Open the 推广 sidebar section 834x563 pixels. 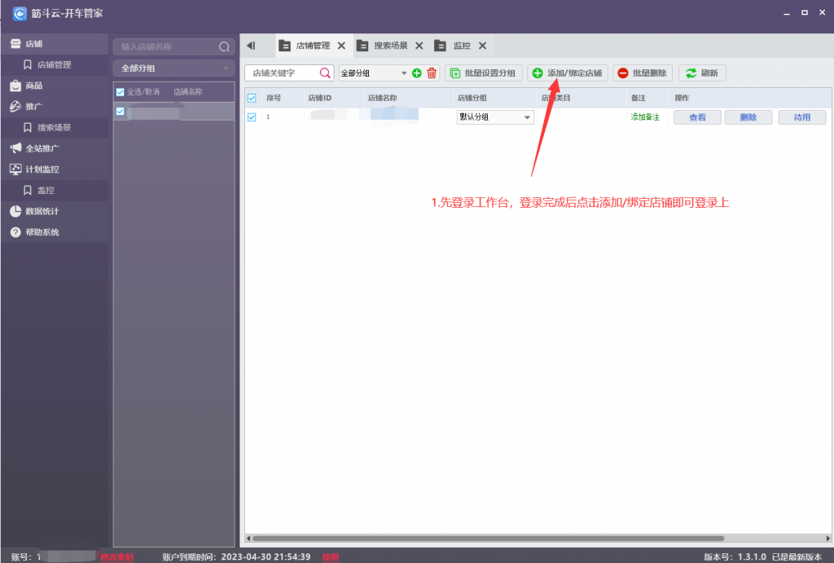point(55,107)
